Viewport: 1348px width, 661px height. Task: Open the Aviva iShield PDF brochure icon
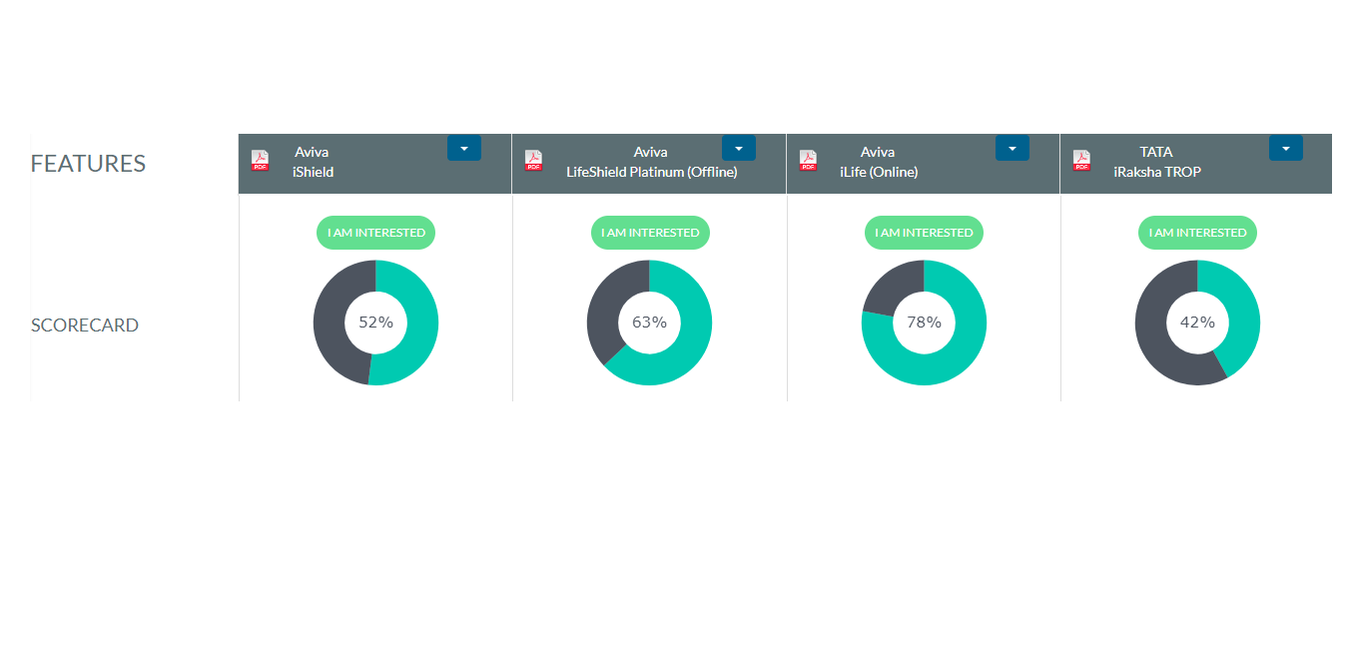(x=260, y=161)
